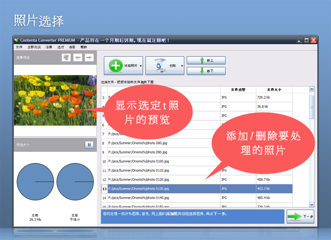The width and height of the screenshot is (331, 240).
Task: Toggle the pause button in size estimate panel
Action: click(89, 145)
